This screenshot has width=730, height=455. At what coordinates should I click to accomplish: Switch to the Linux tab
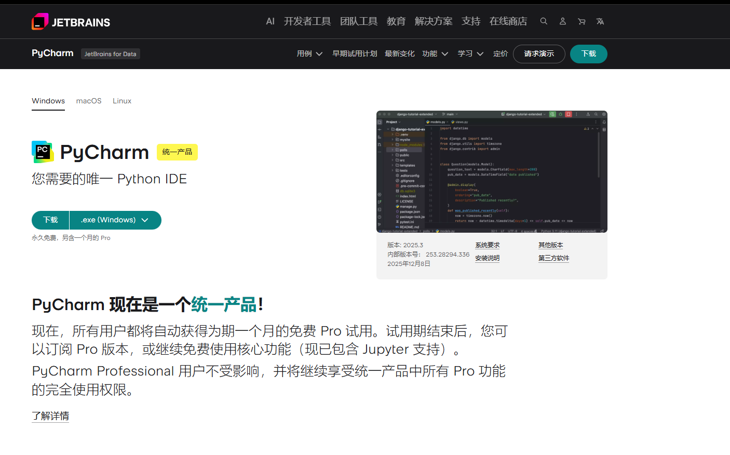pyautogui.click(x=122, y=101)
